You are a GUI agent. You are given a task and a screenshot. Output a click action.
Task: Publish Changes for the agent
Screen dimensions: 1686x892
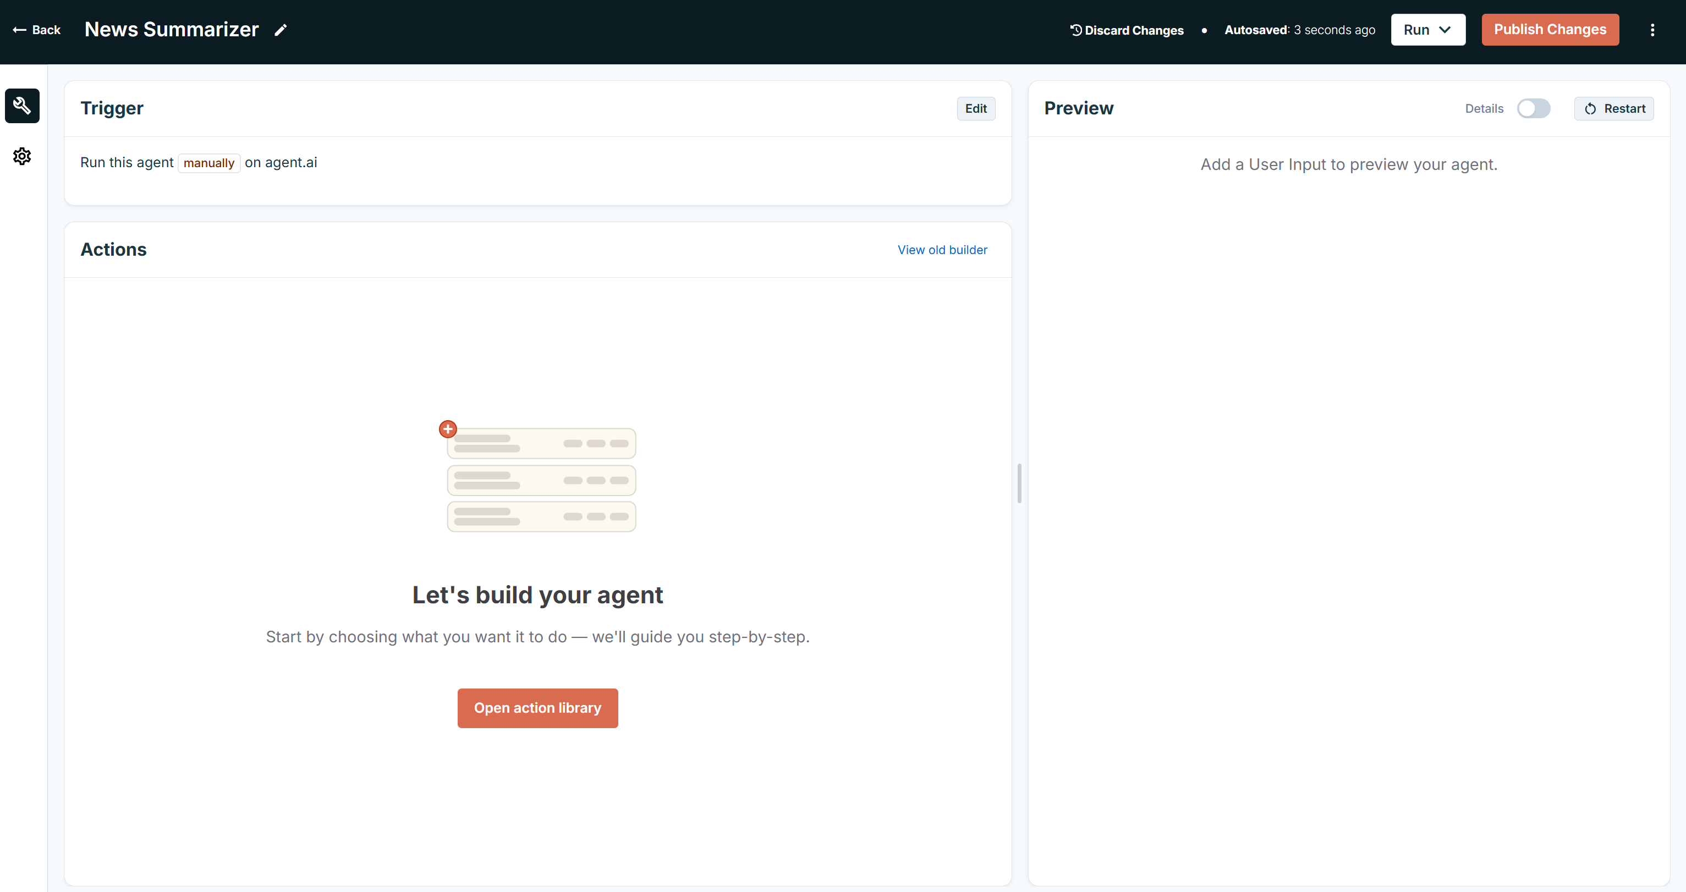tap(1550, 30)
